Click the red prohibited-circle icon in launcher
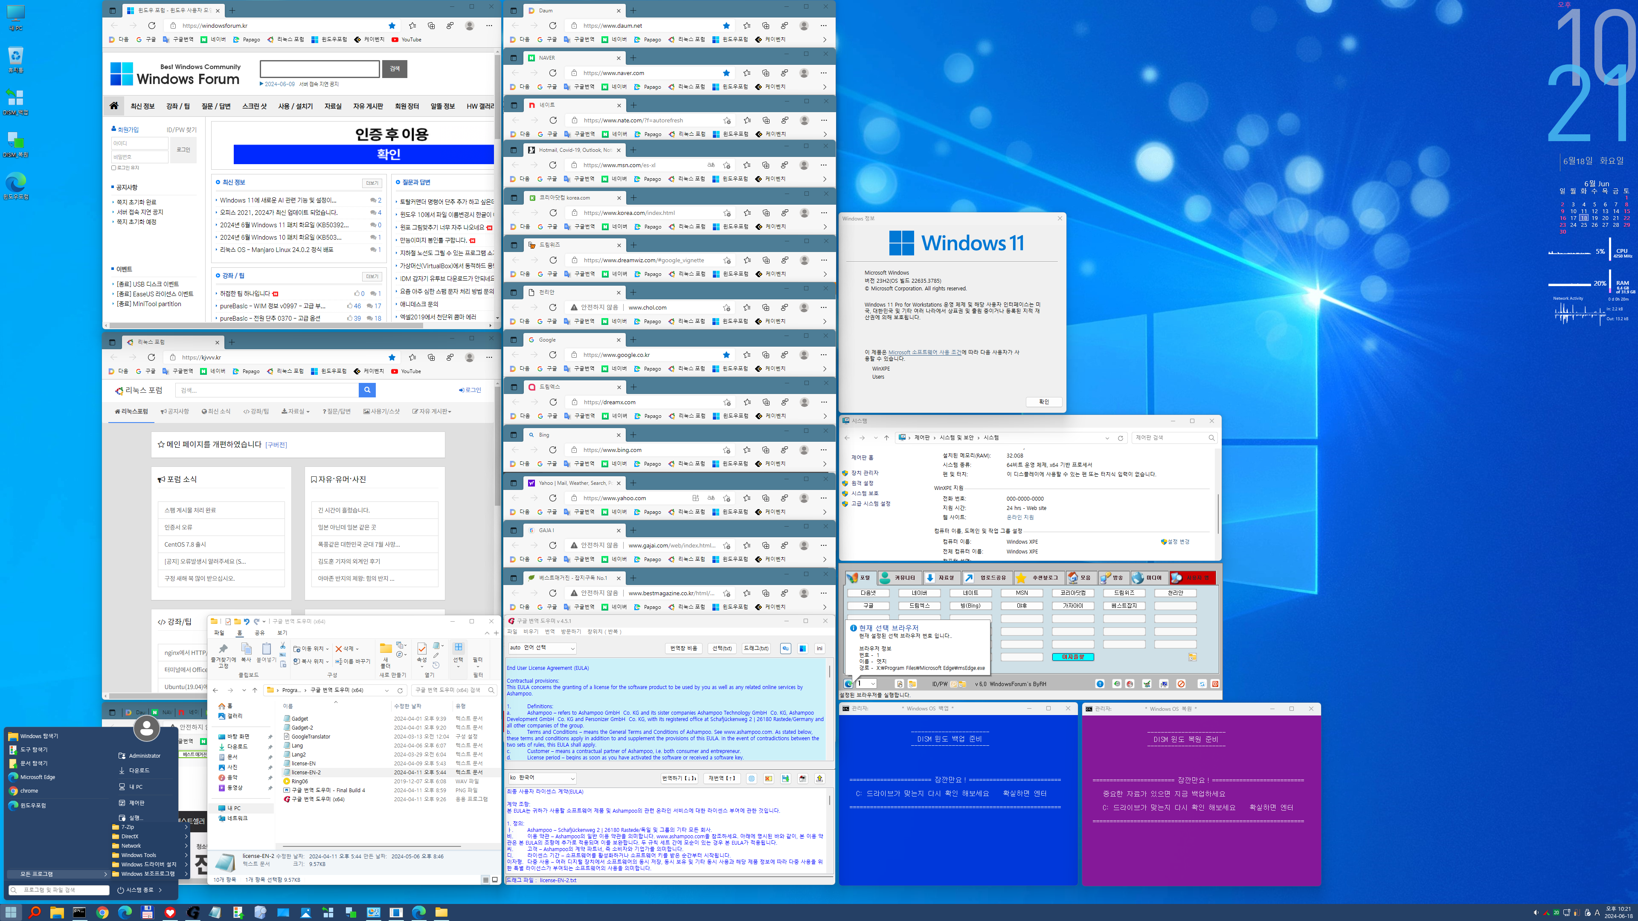 tap(1181, 684)
